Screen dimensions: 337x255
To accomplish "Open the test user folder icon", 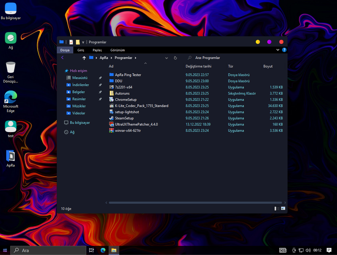I will pyautogui.click(x=11, y=129).
